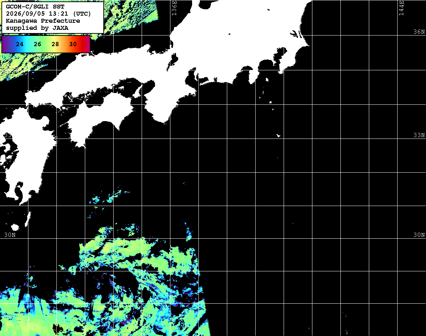Click the small round Yakushima island

[x=15, y=227]
